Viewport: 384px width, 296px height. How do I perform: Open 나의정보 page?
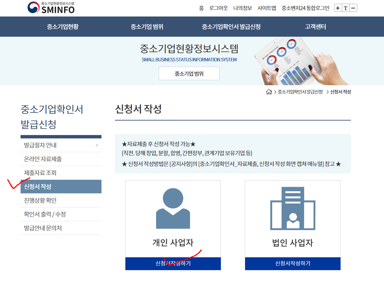[242, 8]
